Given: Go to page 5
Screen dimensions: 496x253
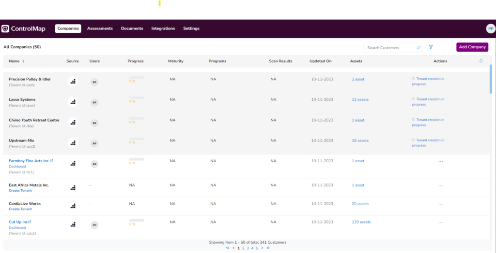Looking at the screenshot, I should pyautogui.click(x=257, y=248).
